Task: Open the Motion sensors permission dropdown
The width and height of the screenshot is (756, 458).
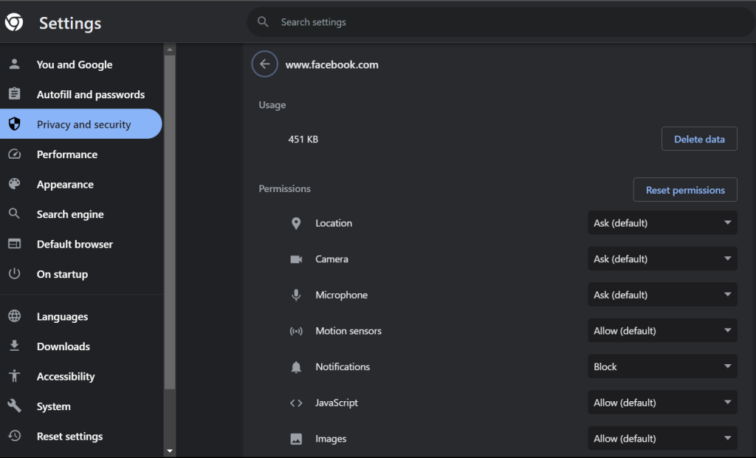Action: coord(662,331)
